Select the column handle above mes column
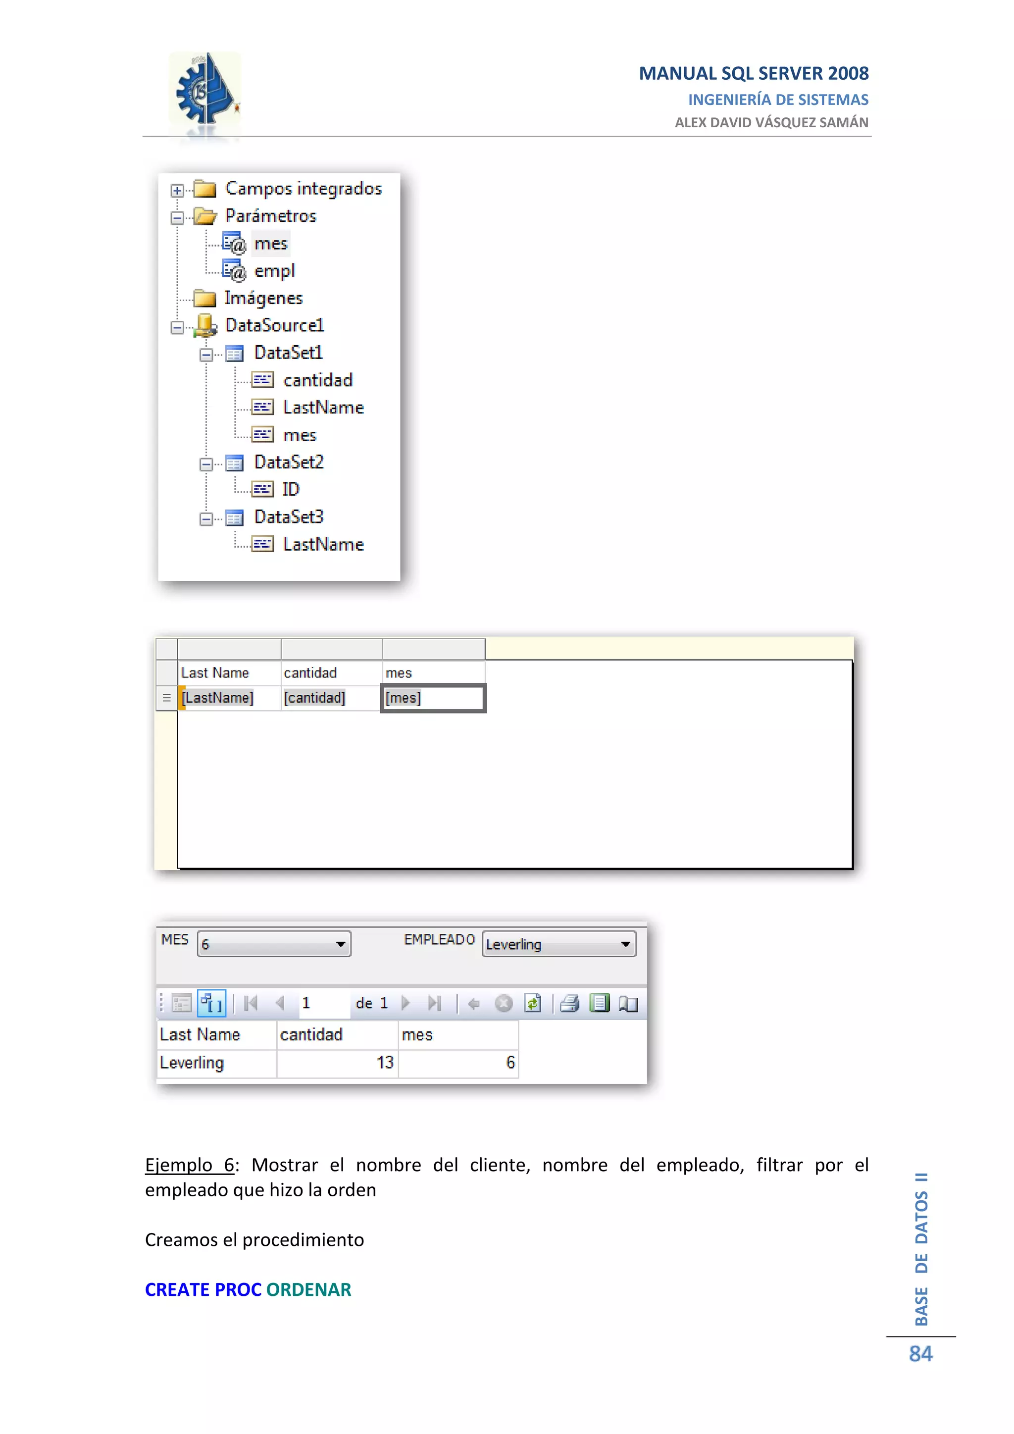Screen dimensions: 1014x1434 [x=433, y=649]
